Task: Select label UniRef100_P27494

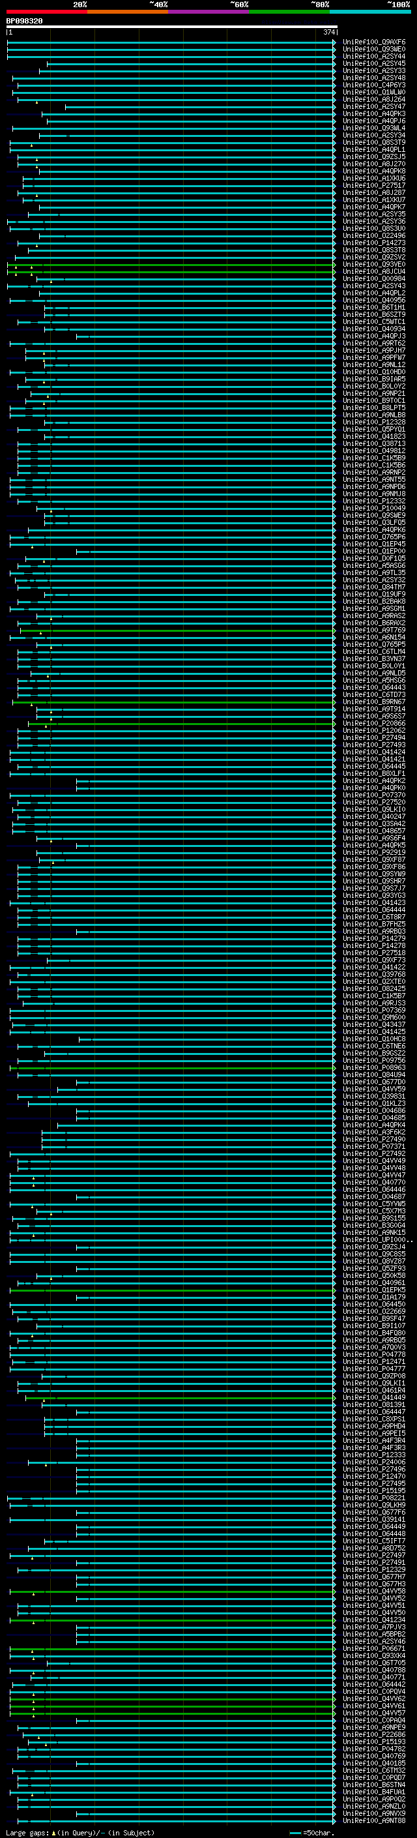Action: 374,737
